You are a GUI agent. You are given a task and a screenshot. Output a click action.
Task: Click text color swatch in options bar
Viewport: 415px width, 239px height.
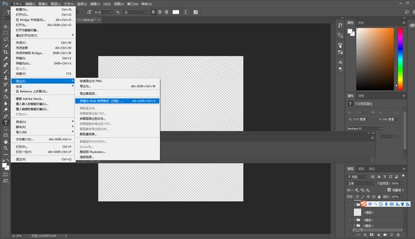(x=176, y=12)
